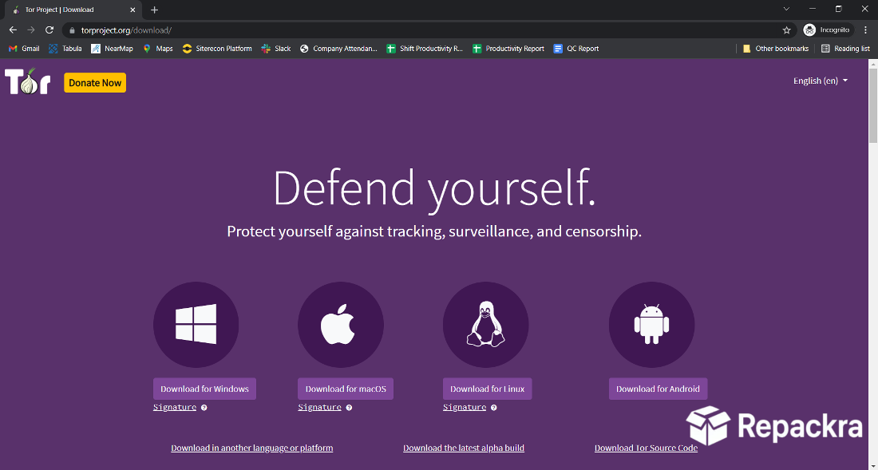Open the tab search chevron
Viewport: 878px width, 470px height.
tap(786, 9)
